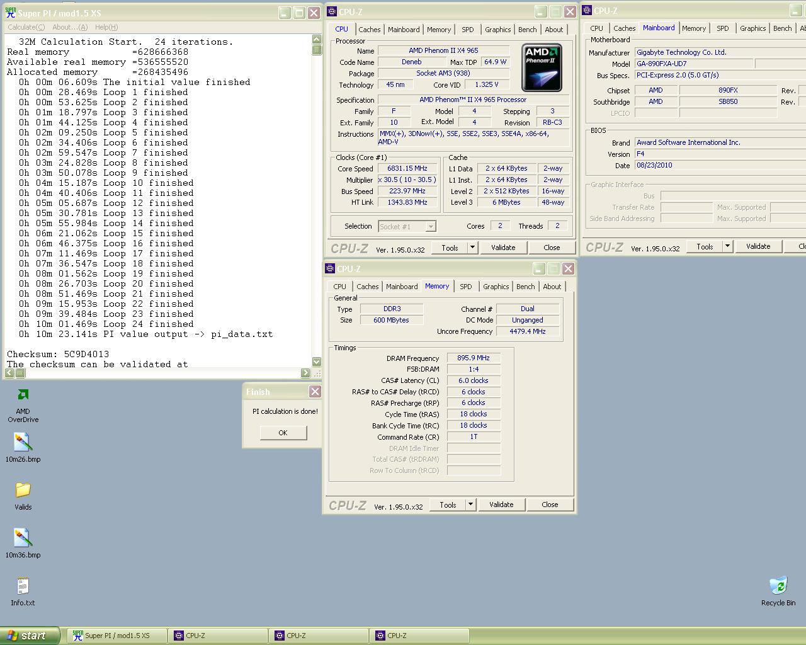The image size is (806, 645).
Task: Open 10m26.bmp desktop file icon
Action: (23, 448)
